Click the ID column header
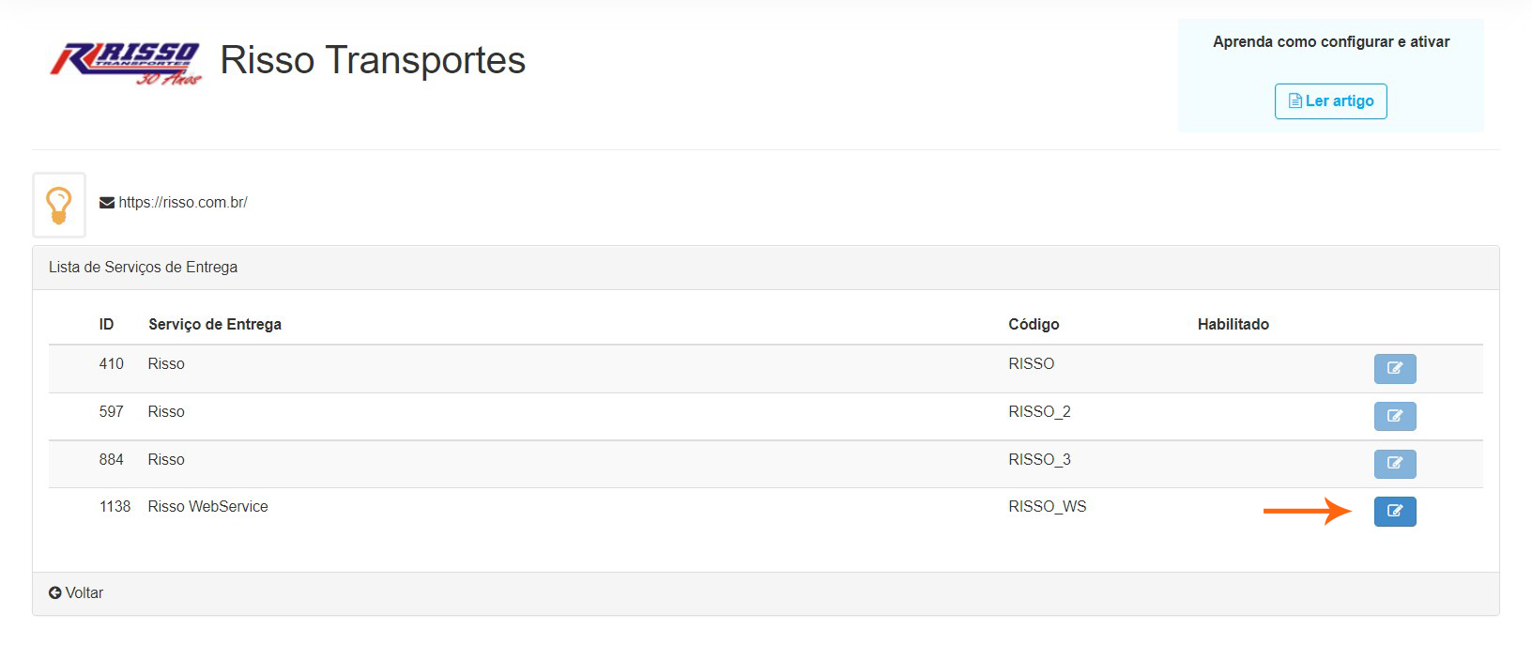 106,324
